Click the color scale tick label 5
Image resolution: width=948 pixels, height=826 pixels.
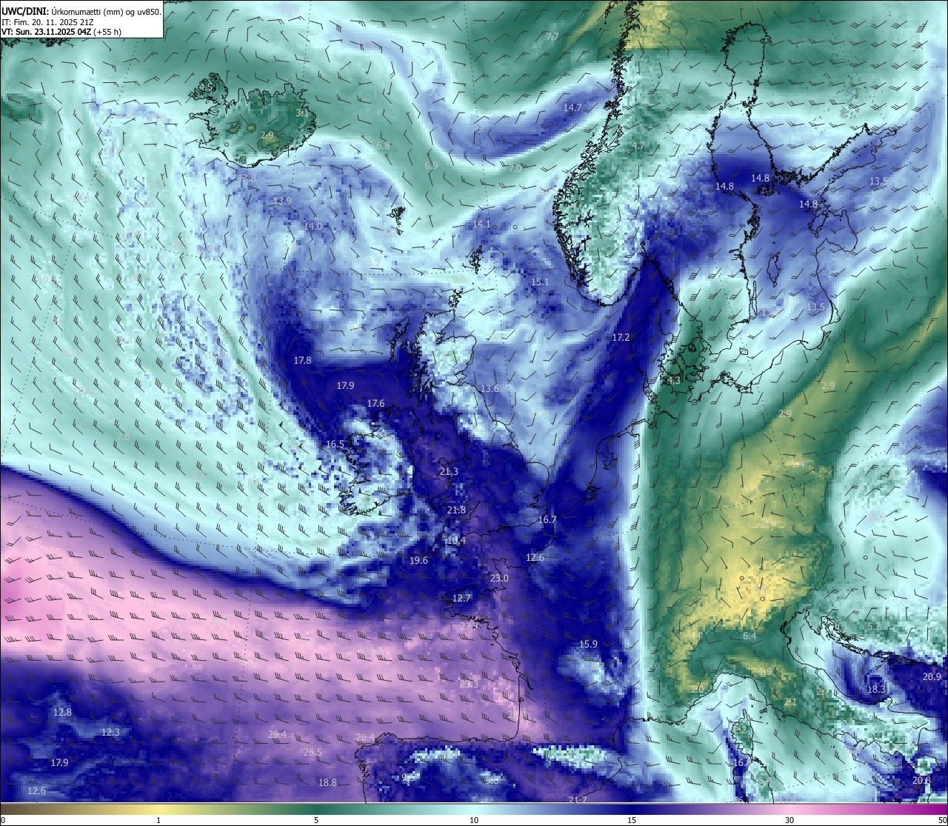[x=316, y=820]
